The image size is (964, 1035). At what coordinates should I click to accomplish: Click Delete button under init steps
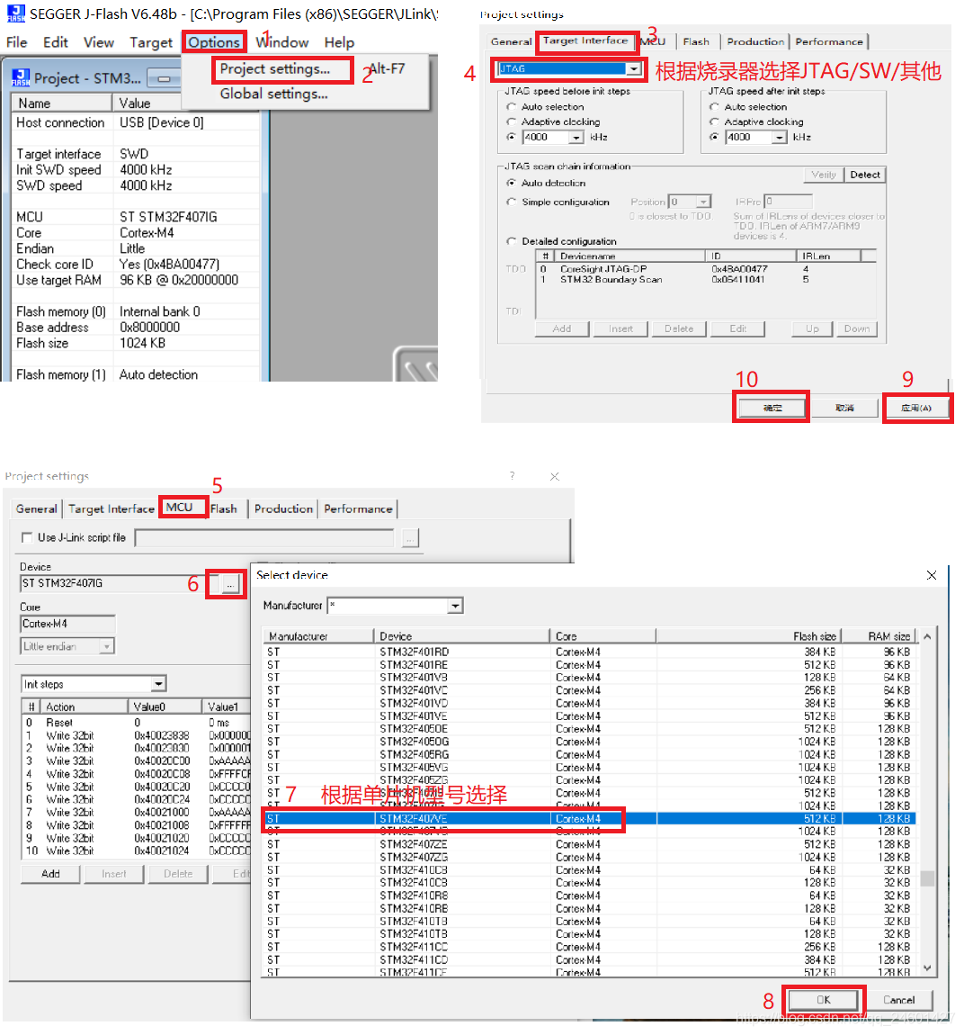pyautogui.click(x=178, y=874)
